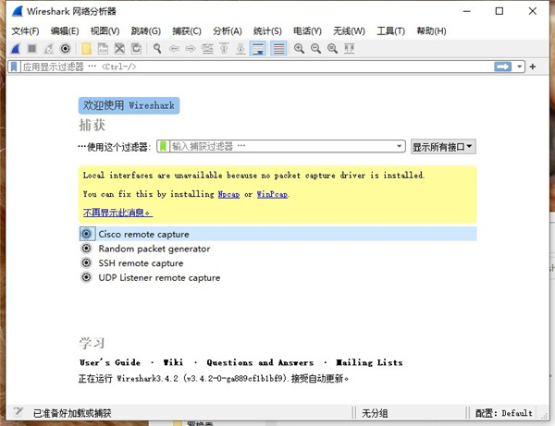Click the 不再显示此消息 link

[117, 213]
